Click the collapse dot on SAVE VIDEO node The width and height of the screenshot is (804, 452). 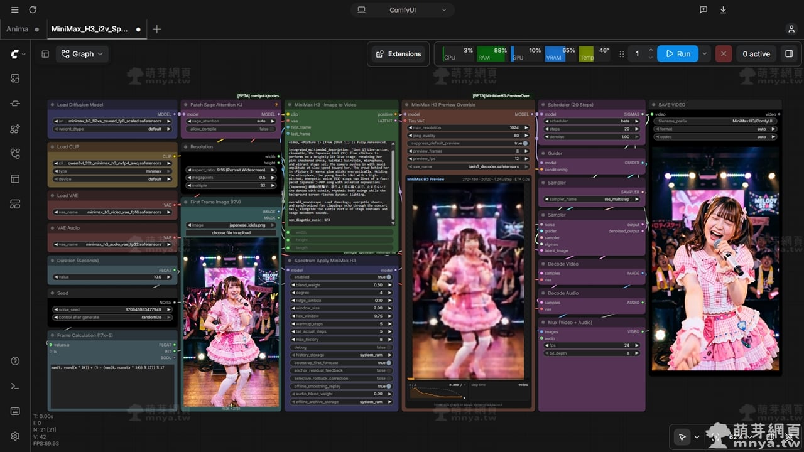[x=653, y=105]
